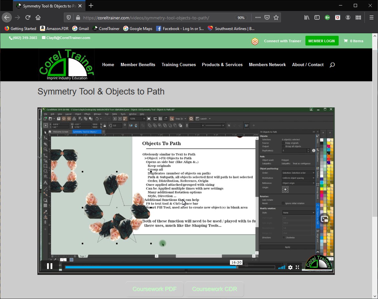Click the MEMBER LOGIN button

coord(322,41)
